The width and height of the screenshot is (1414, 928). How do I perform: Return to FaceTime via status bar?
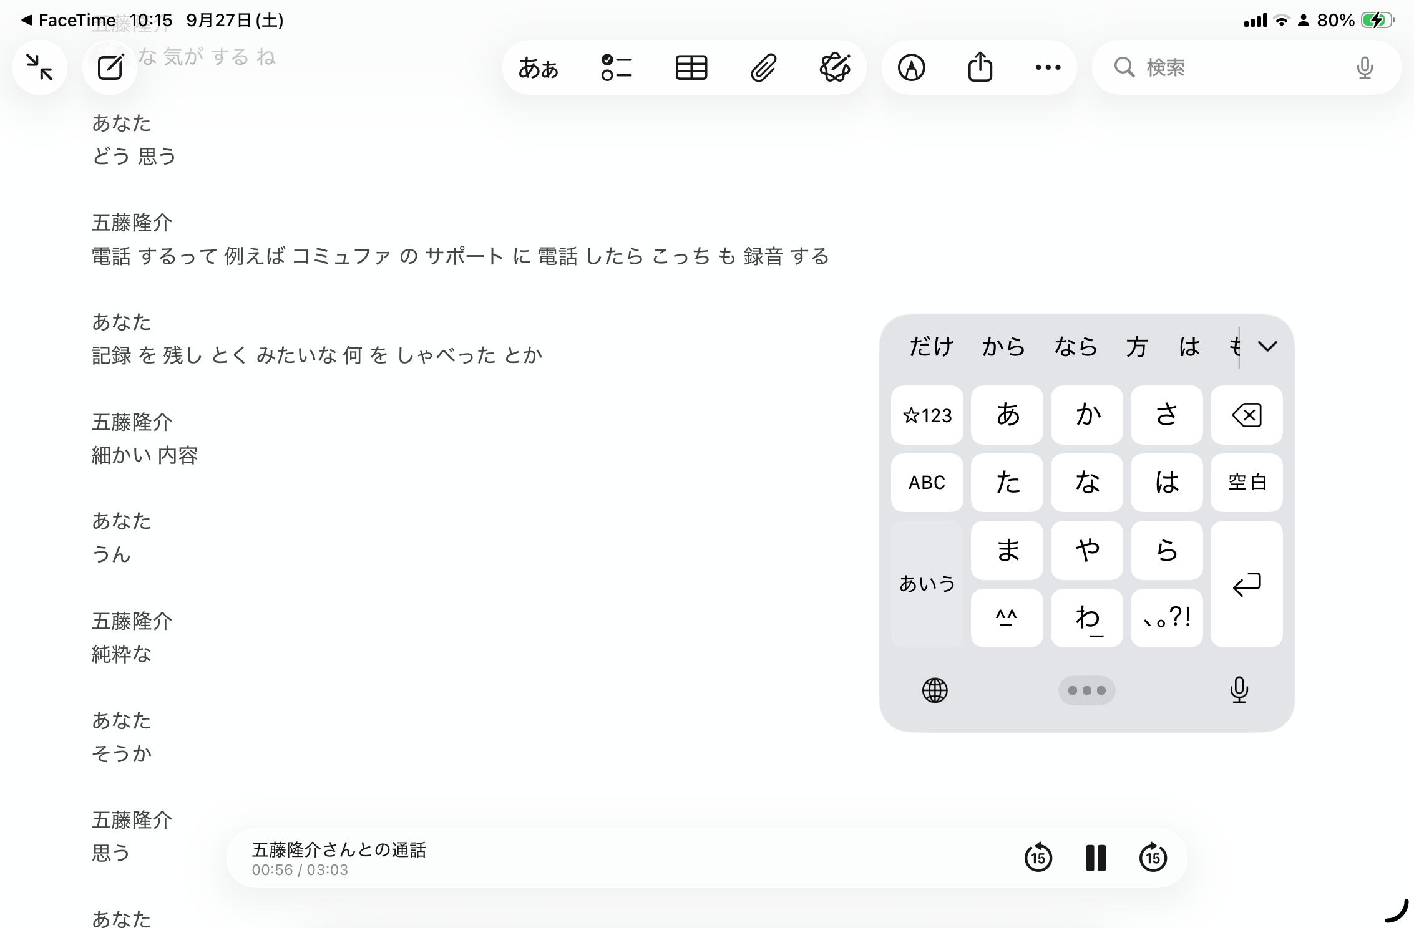69,20
